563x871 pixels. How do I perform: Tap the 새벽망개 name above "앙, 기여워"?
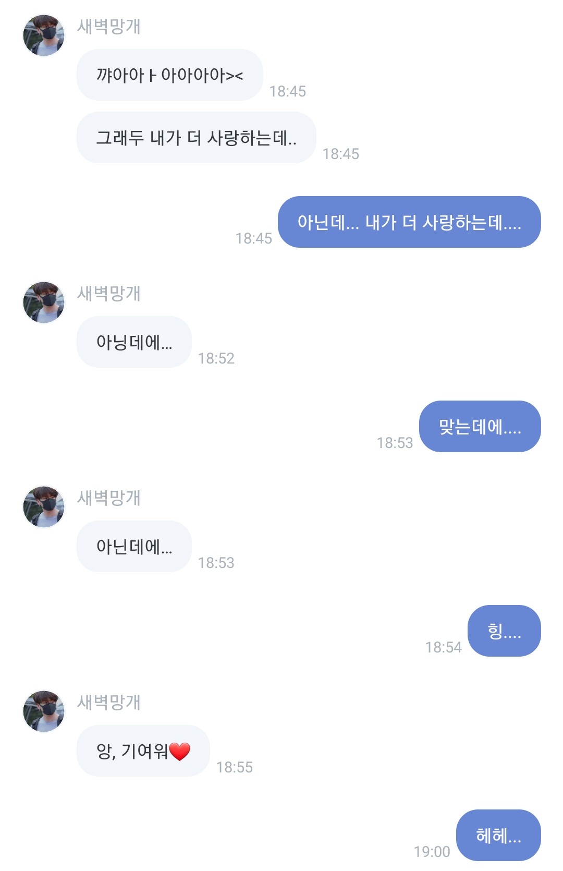(x=109, y=703)
